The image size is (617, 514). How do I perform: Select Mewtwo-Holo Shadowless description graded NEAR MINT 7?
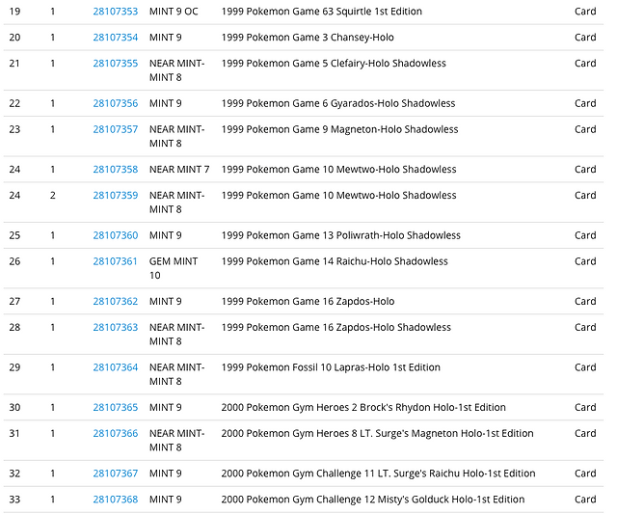point(338,170)
